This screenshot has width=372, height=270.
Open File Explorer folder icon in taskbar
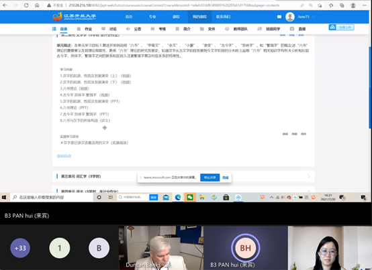coord(202,197)
